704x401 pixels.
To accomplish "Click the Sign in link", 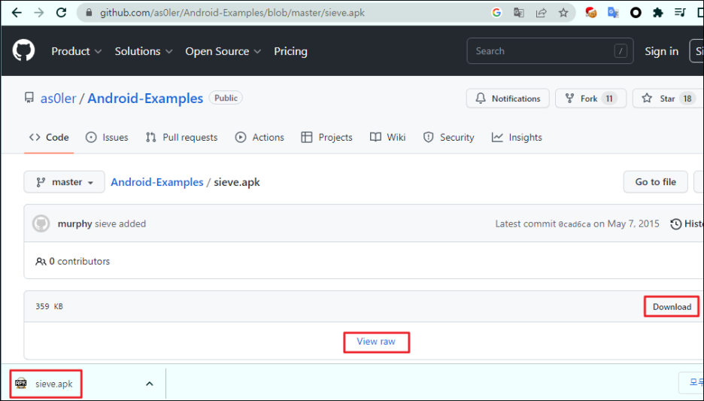I will click(x=661, y=51).
